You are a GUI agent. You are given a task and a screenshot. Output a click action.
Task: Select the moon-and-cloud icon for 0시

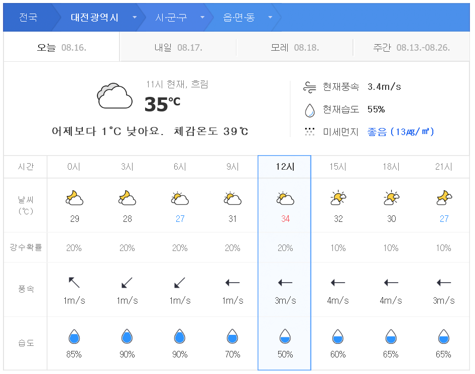click(74, 198)
